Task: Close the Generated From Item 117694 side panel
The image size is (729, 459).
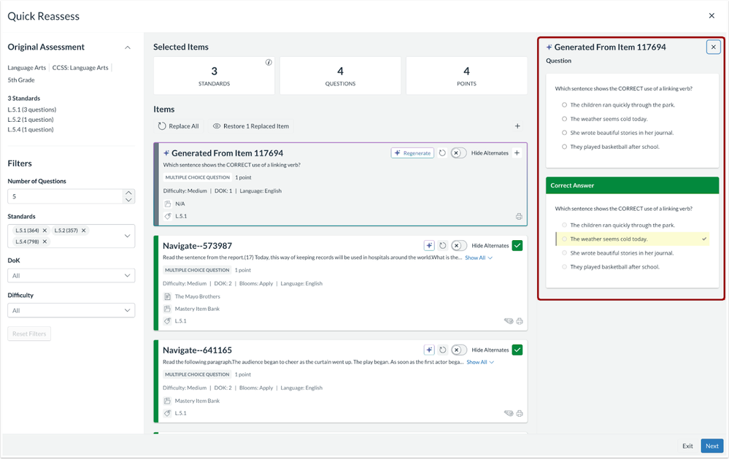Action: pos(713,47)
